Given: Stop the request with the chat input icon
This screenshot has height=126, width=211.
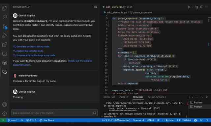Looking at the screenshot, I should click(x=95, y=113).
